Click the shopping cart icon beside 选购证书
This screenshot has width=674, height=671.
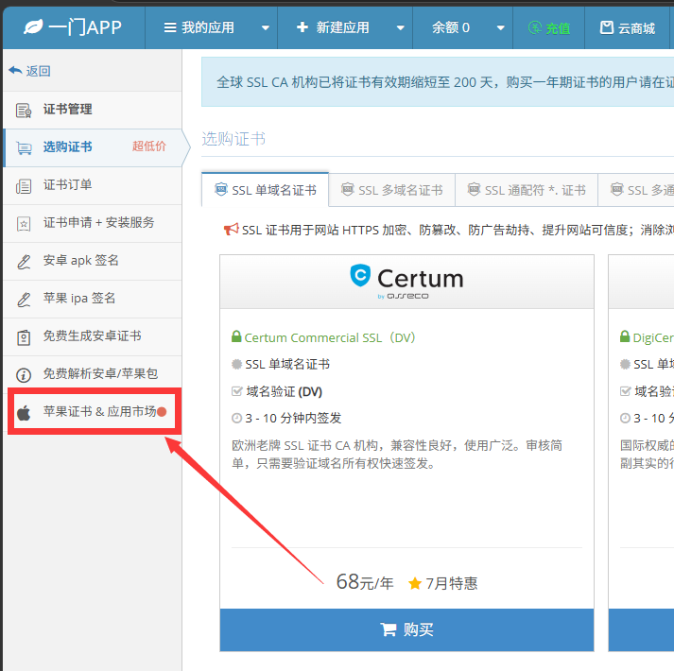(24, 148)
